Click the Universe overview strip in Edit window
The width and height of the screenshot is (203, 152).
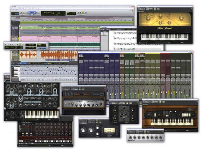[72, 18]
